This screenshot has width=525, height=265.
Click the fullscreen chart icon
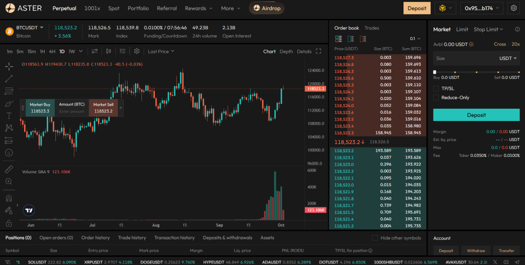(x=318, y=51)
